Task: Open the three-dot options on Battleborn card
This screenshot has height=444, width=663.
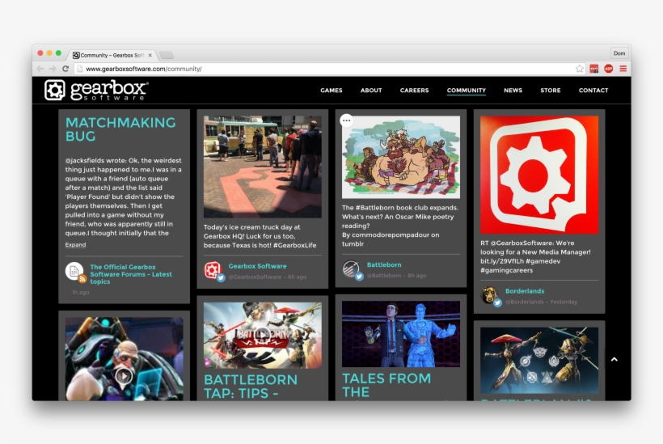Action: coord(346,121)
